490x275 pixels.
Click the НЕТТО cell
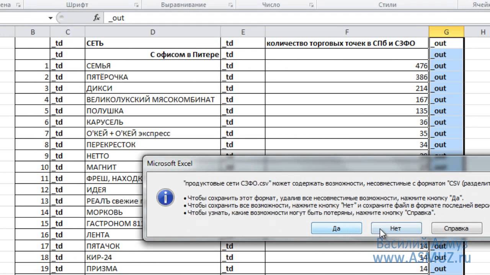pyautogui.click(x=114, y=156)
